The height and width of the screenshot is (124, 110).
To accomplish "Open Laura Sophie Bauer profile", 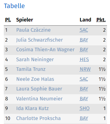I will pos(39,89).
